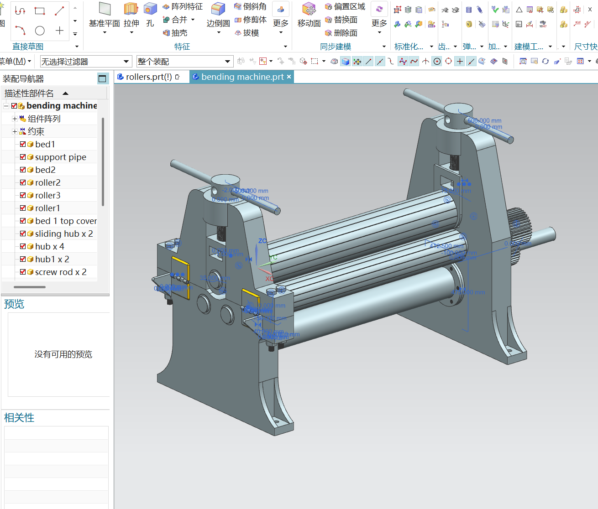Open the 整个装配 scope dropdown
The image size is (598, 509).
227,62
